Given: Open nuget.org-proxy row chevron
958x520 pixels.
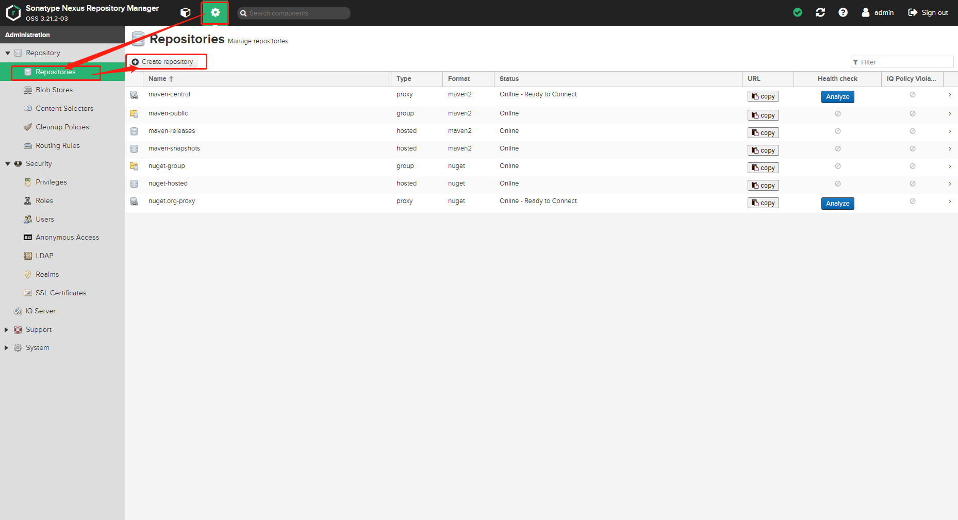Looking at the screenshot, I should (x=950, y=202).
